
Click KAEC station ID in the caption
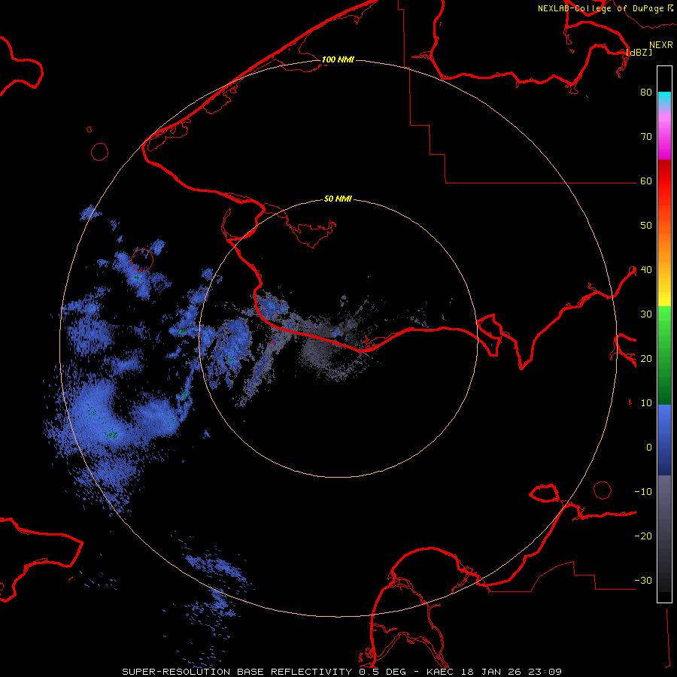coord(442,672)
